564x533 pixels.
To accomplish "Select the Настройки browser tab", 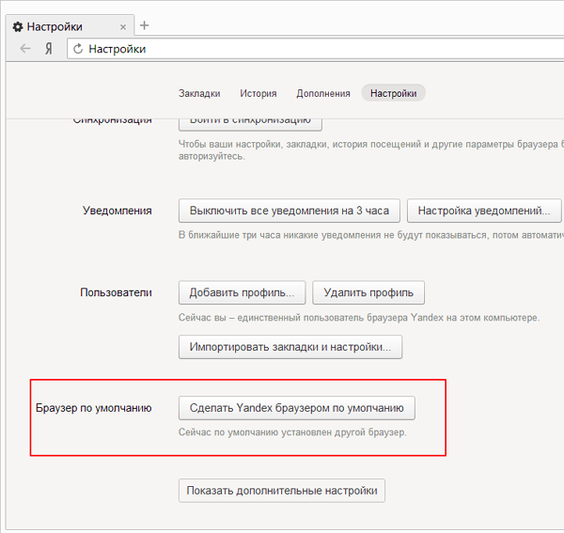I will [x=70, y=26].
